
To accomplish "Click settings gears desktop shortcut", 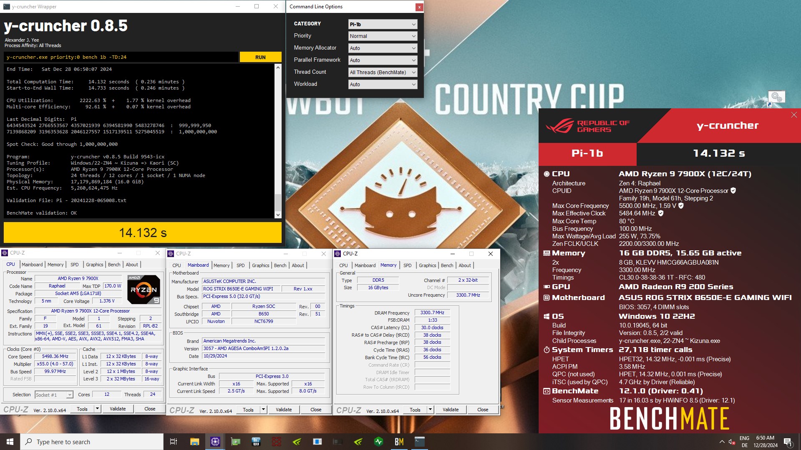I will pos(776,98).
